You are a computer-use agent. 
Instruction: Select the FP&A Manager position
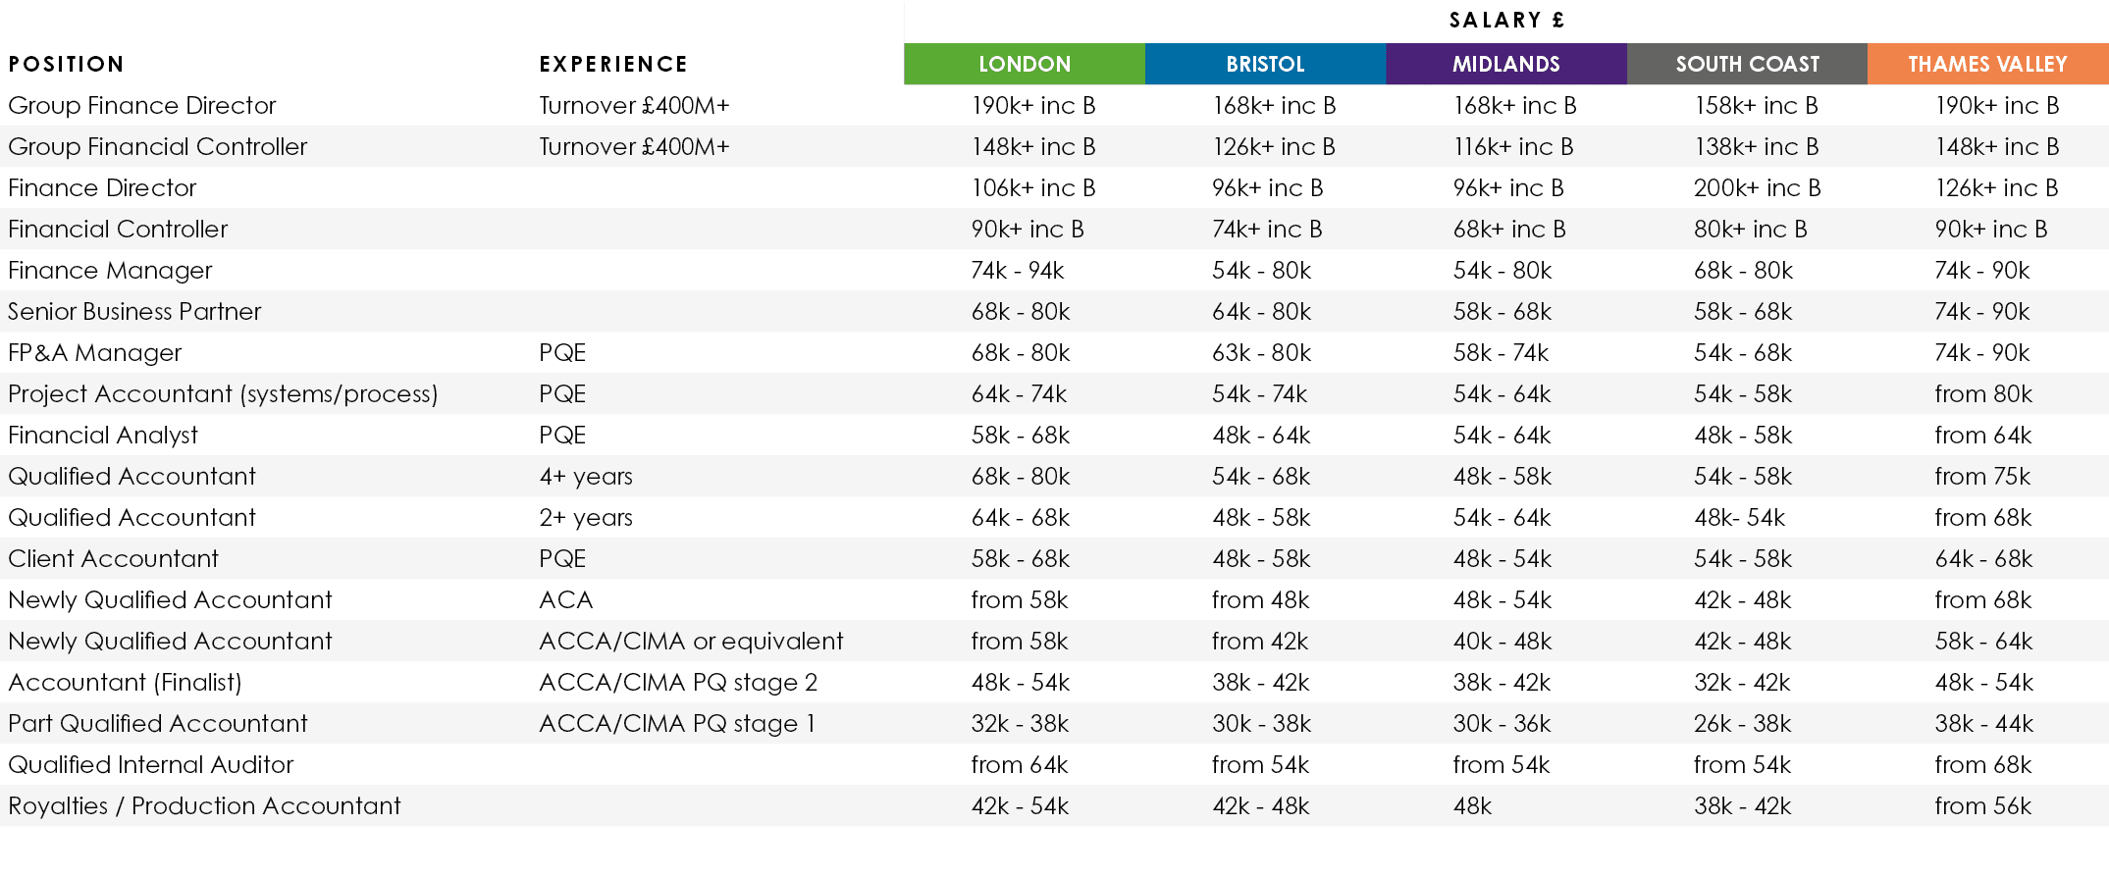pyautogui.click(x=95, y=353)
